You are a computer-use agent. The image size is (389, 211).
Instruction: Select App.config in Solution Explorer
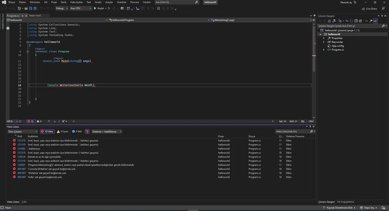point(338,46)
